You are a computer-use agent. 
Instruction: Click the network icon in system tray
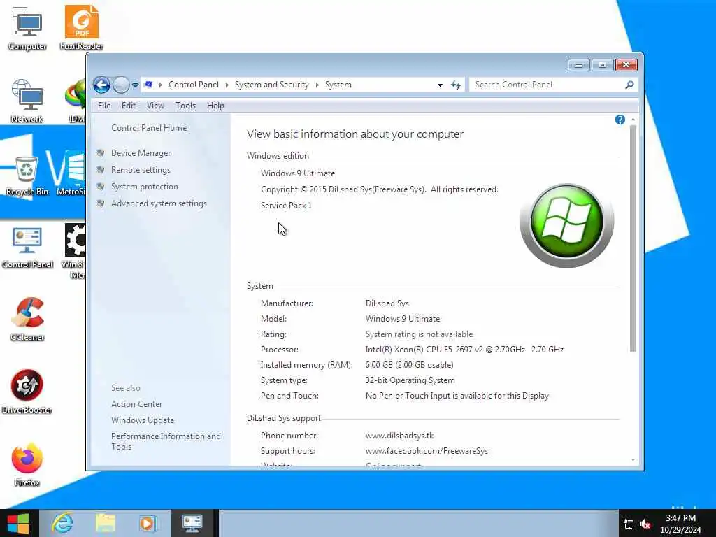coord(629,524)
